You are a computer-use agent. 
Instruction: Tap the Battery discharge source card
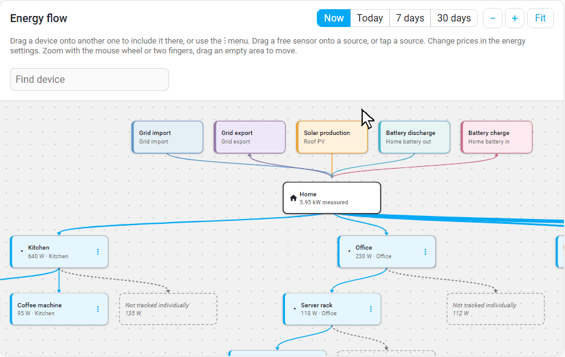(414, 137)
